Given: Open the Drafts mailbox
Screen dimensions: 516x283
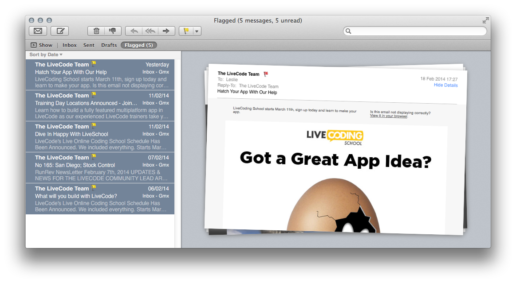Looking at the screenshot, I should (x=109, y=45).
